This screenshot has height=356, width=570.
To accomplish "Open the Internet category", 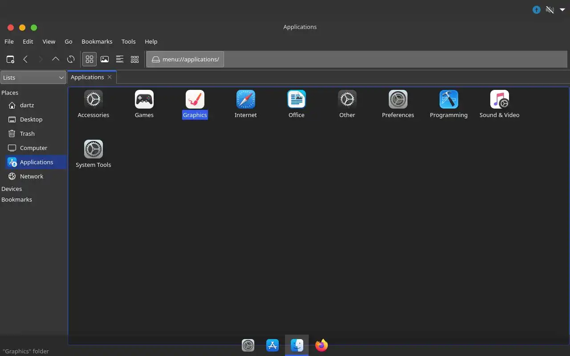I will coord(246,104).
